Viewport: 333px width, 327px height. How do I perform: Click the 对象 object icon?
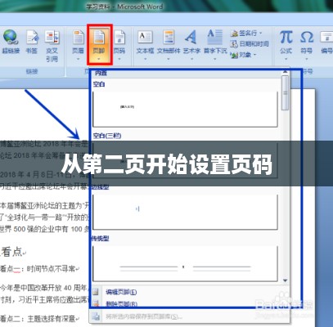pyautogui.click(x=234, y=55)
